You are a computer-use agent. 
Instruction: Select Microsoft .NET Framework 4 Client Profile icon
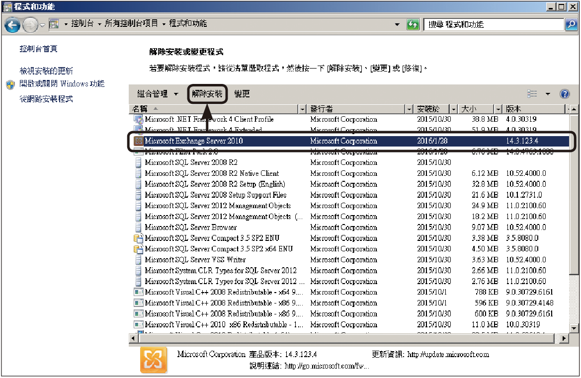click(x=139, y=119)
